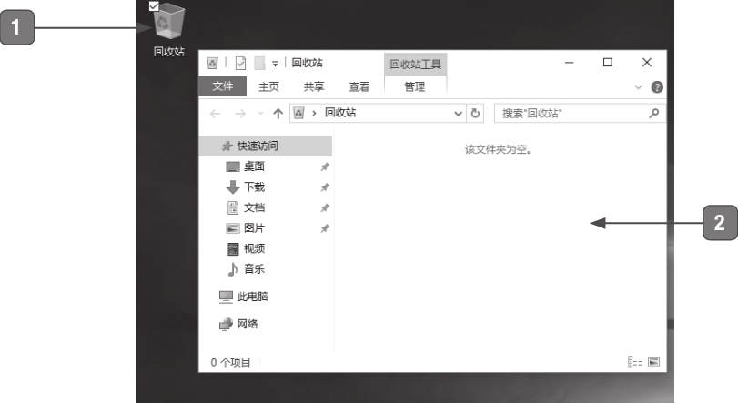Click the search magnifier icon
The image size is (738, 403).
click(652, 113)
